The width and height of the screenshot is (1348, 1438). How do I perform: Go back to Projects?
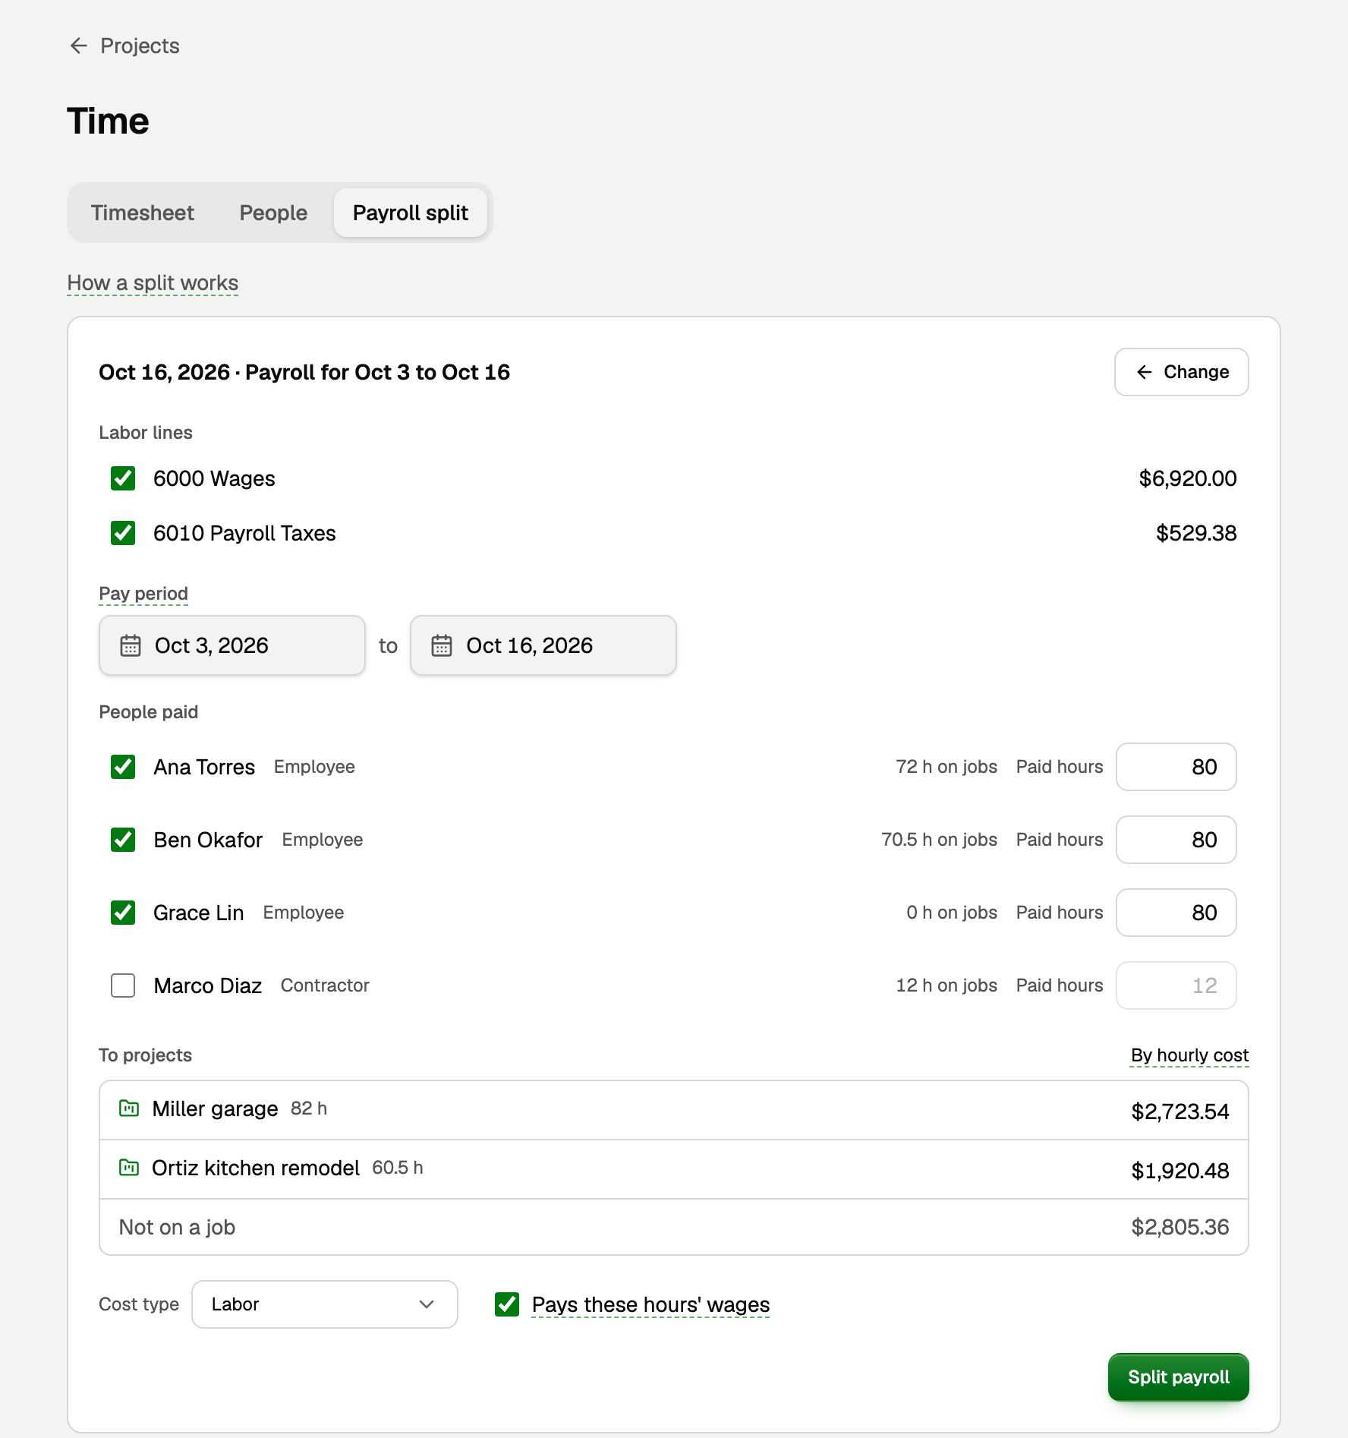click(124, 46)
